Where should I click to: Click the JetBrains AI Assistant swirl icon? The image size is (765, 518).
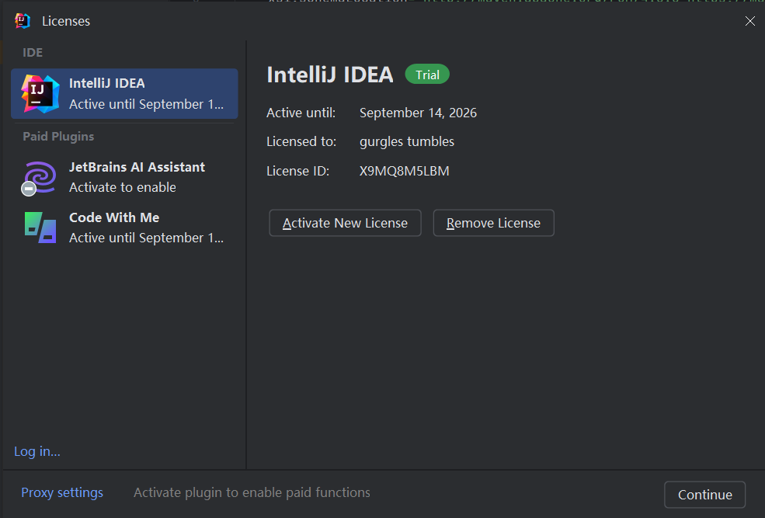point(41,176)
